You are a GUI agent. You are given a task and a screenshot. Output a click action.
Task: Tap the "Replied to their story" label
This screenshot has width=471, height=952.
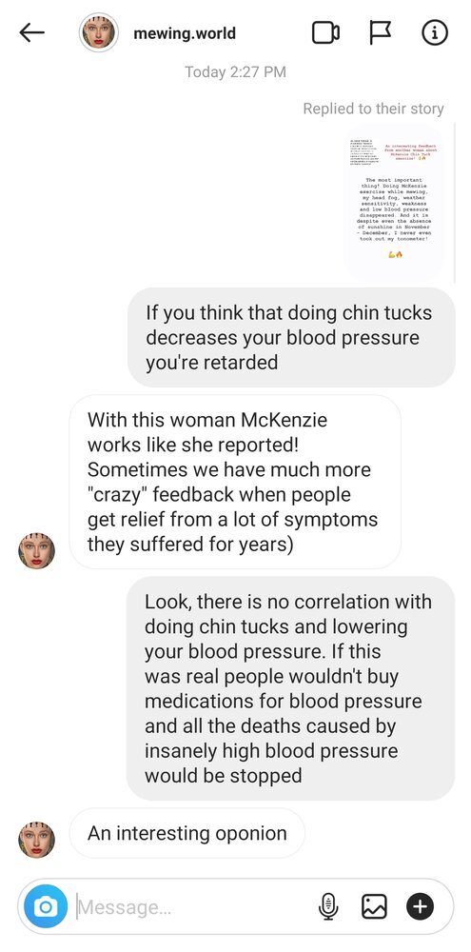coord(373,109)
